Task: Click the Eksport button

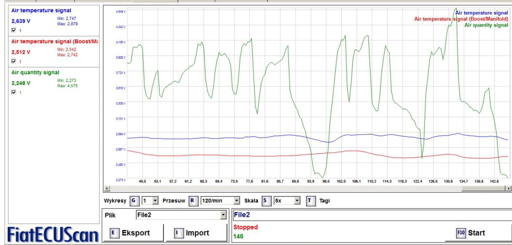Action: coord(135,233)
